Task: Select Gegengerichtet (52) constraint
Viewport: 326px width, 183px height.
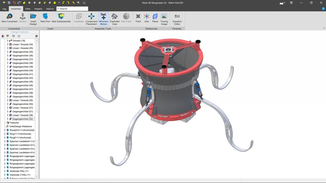Action: (23, 119)
